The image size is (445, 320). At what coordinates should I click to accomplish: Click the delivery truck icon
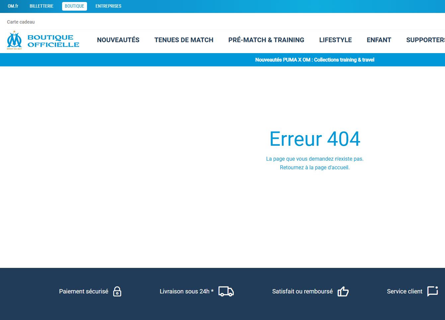click(226, 291)
